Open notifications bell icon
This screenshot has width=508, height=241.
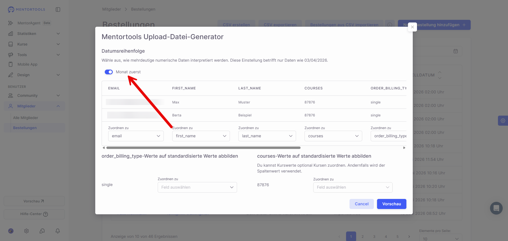(58, 231)
